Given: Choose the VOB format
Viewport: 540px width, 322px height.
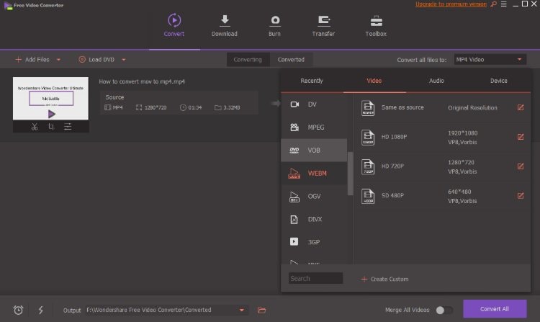Looking at the screenshot, I should pyautogui.click(x=314, y=150).
